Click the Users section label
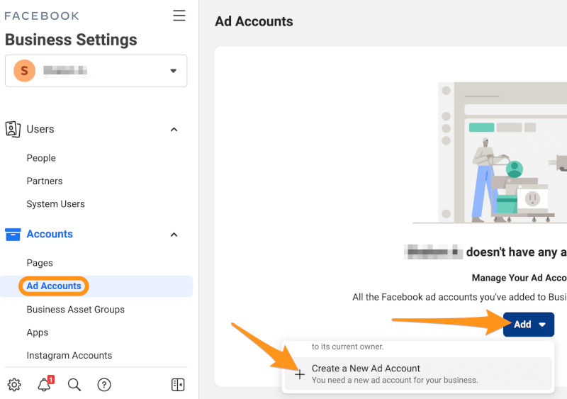The width and height of the screenshot is (567, 399). coord(40,129)
